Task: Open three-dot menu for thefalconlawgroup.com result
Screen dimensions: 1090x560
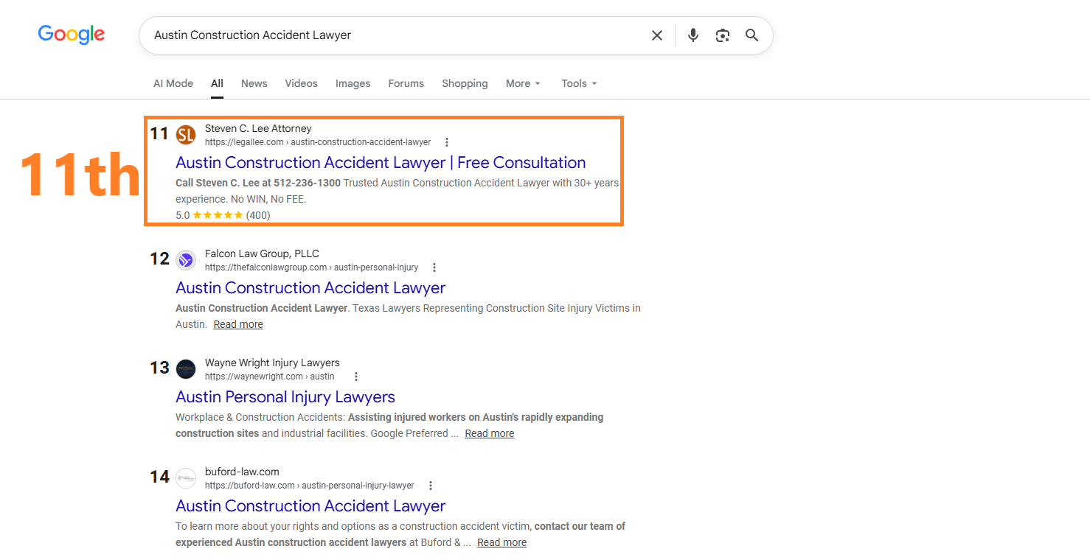Action: click(x=434, y=267)
